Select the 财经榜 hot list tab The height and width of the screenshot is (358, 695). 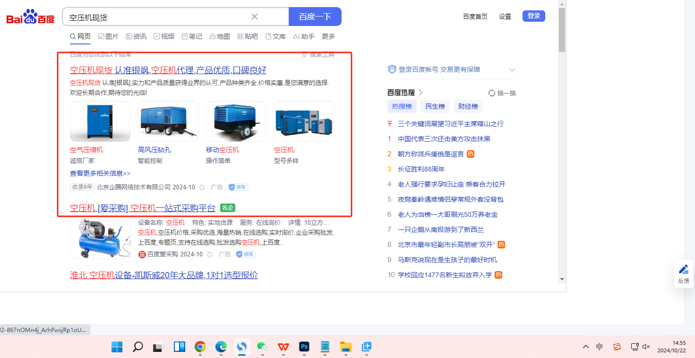click(468, 106)
